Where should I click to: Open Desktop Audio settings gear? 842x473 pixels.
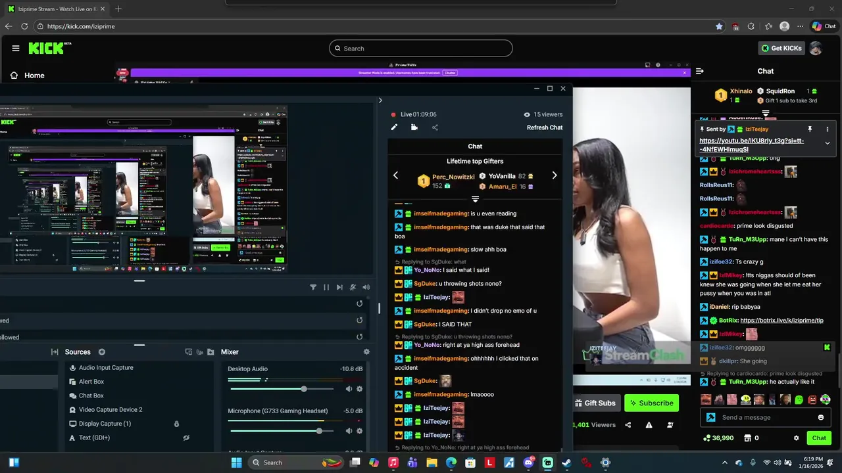[359, 389]
